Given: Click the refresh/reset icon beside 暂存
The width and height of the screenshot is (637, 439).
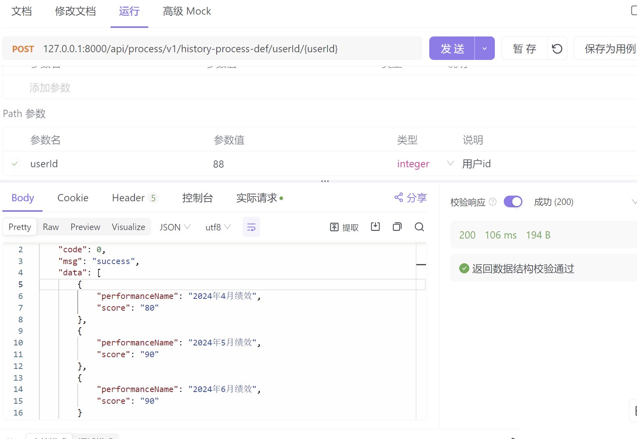Looking at the screenshot, I should [x=557, y=49].
